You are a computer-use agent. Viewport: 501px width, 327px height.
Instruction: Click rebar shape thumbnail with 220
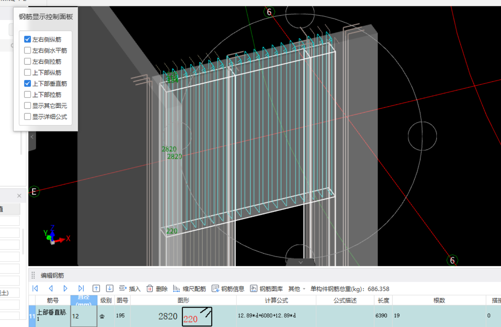click(x=197, y=316)
